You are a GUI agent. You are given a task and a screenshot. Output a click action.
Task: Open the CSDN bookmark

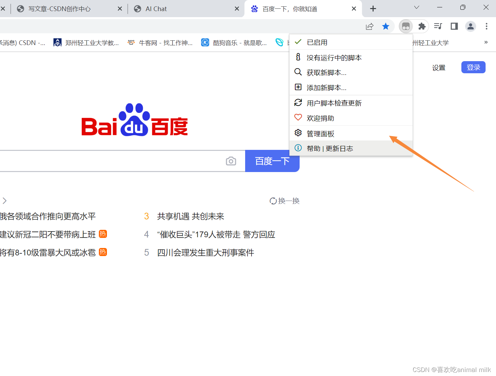(x=23, y=43)
